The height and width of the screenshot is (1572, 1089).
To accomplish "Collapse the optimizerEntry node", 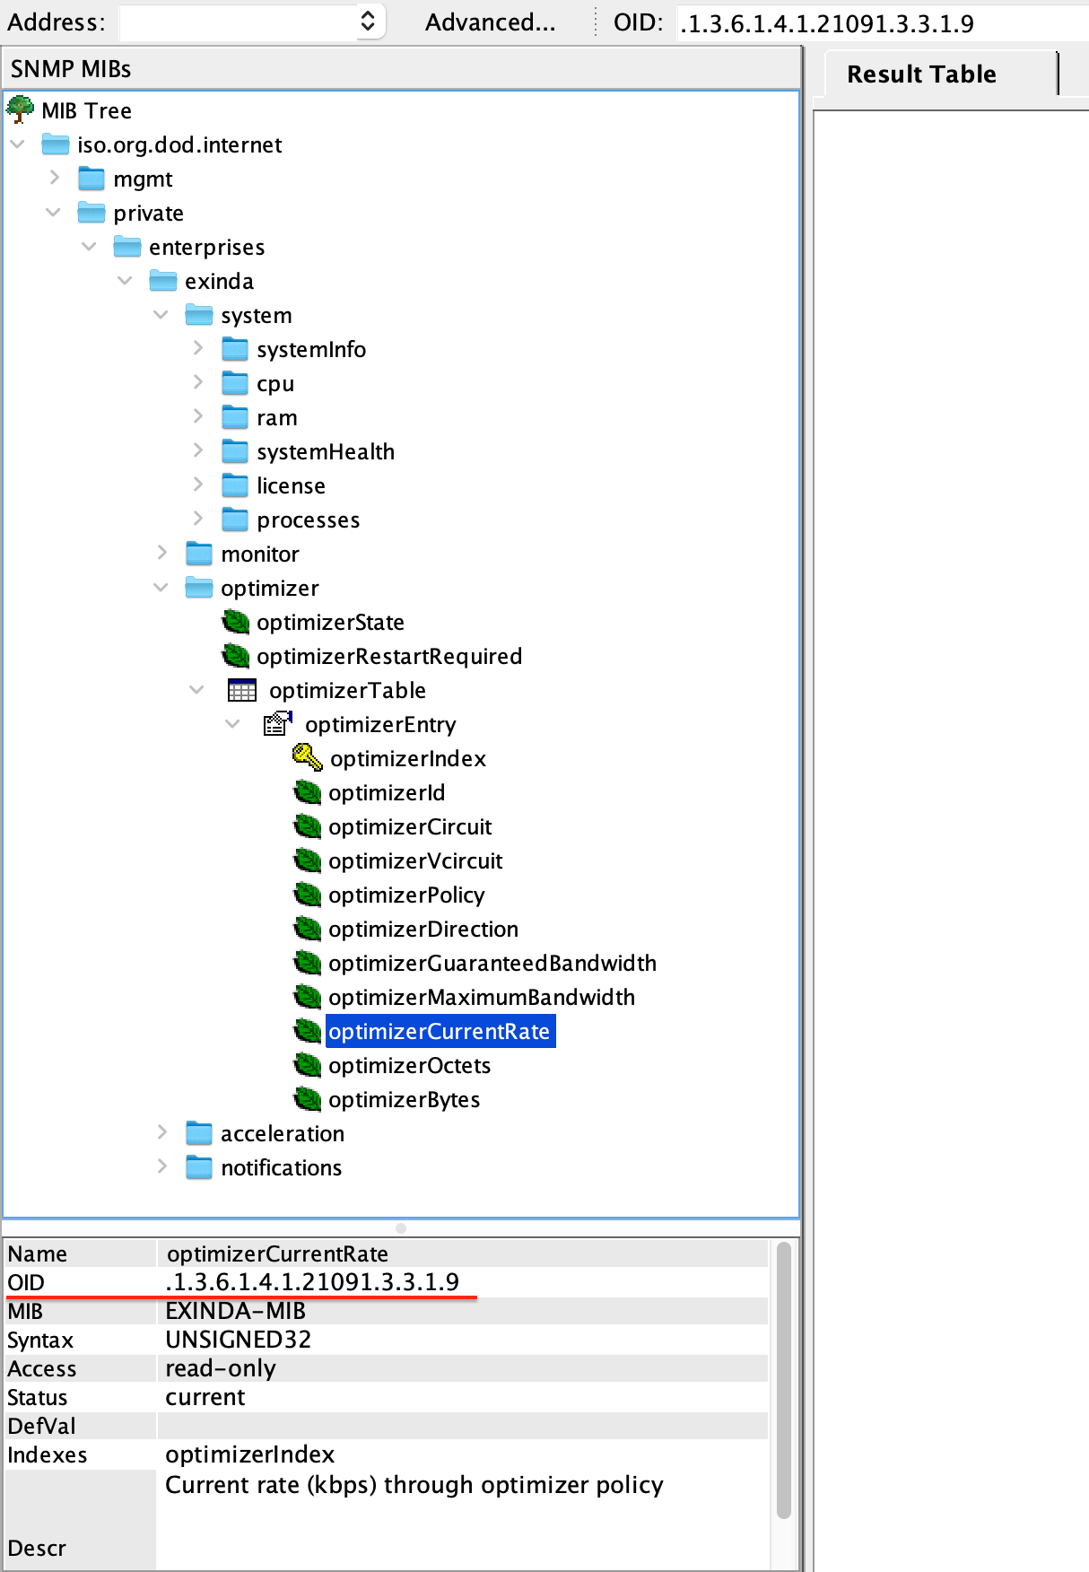I will [232, 723].
